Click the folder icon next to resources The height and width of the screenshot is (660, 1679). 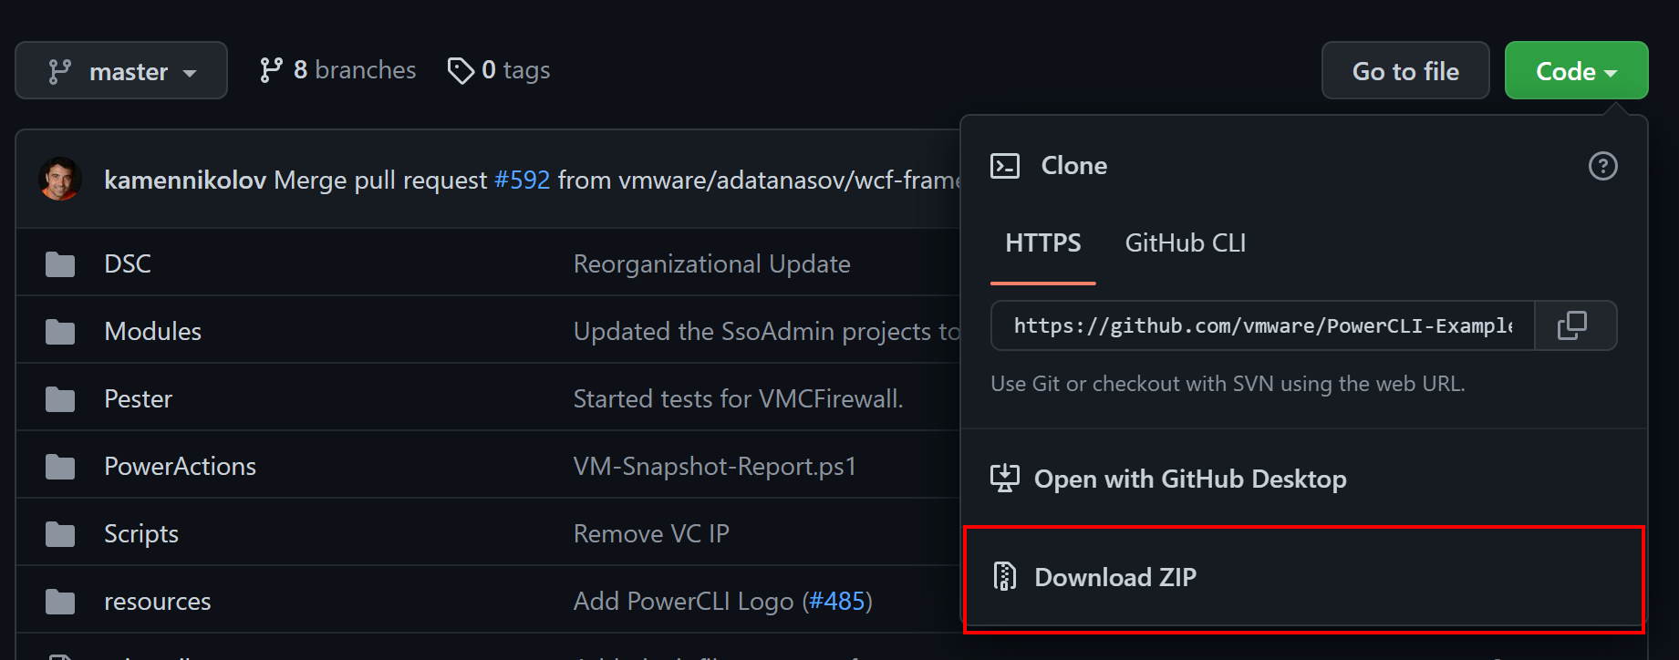tap(59, 600)
